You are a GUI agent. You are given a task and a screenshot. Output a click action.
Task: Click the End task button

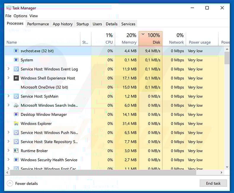tap(213, 183)
